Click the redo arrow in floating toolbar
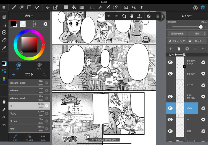The image size is (208, 145). (116, 16)
